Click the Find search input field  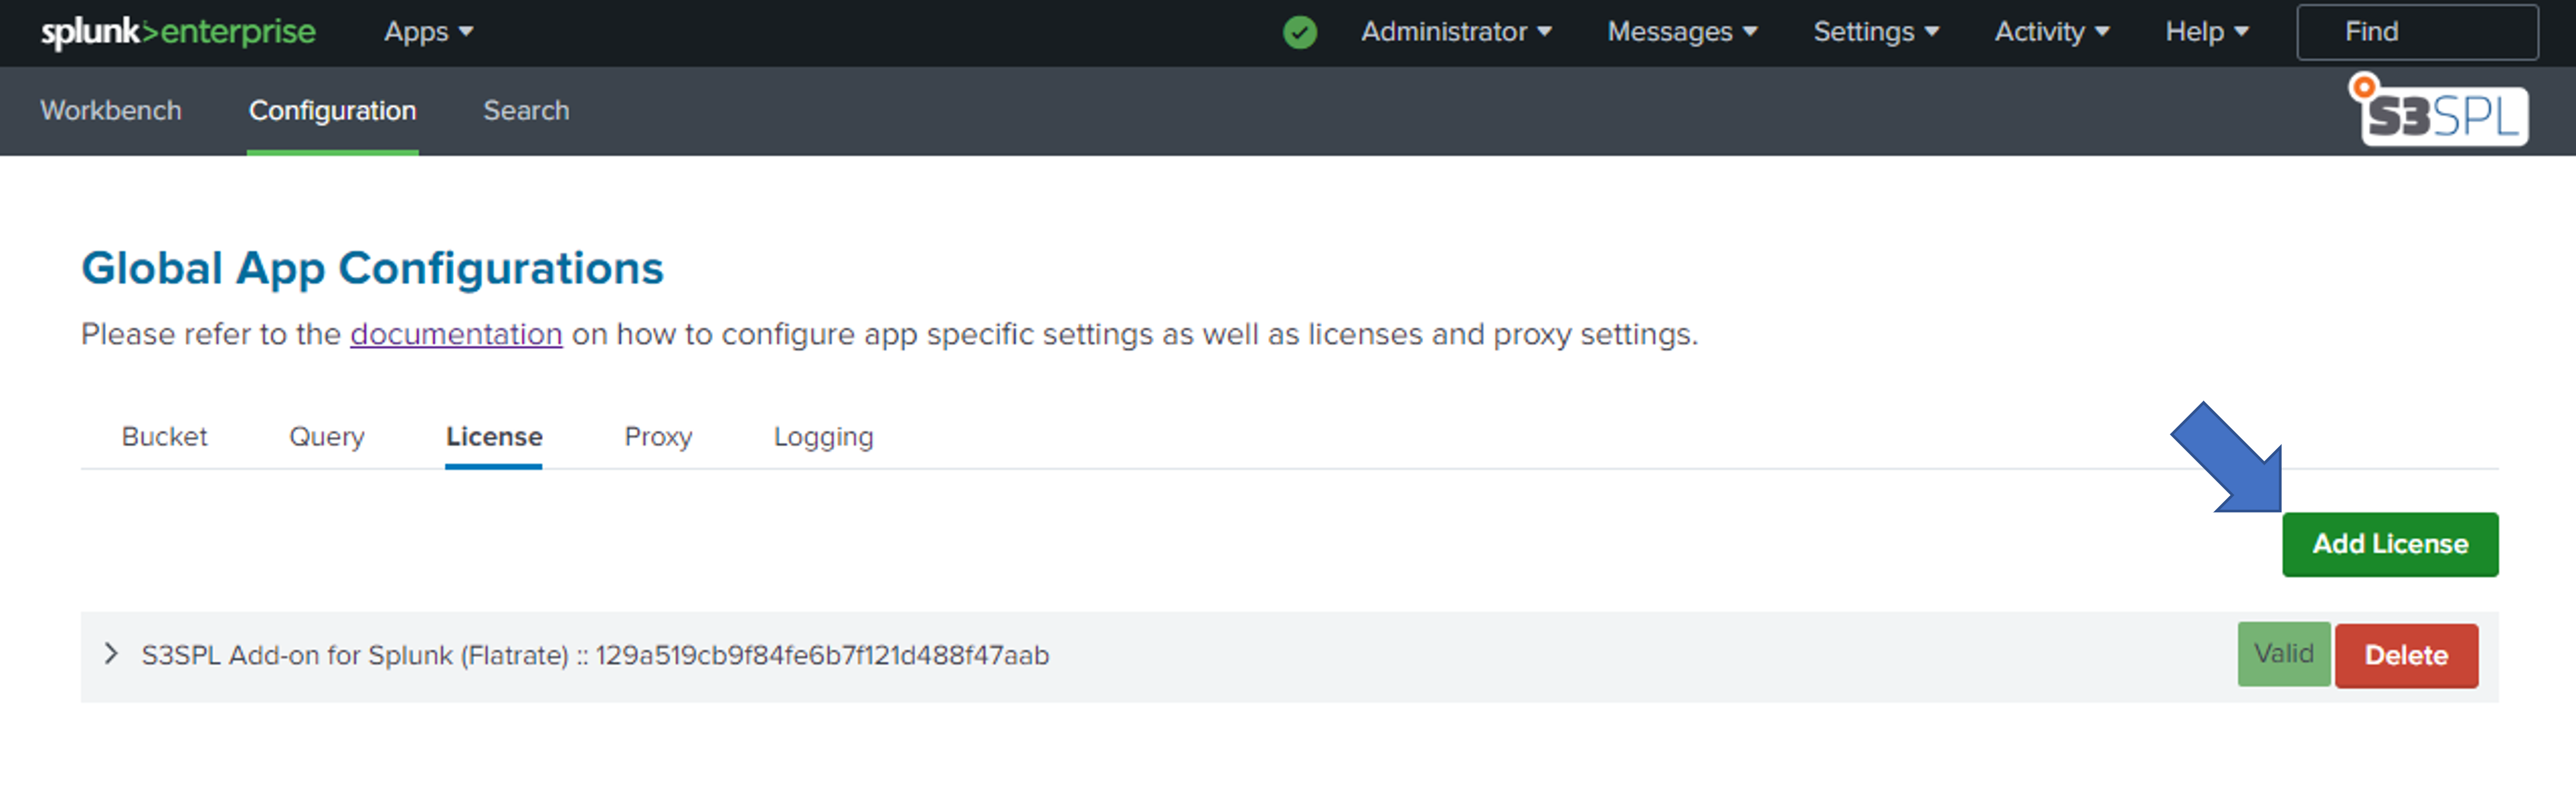(x=2423, y=29)
